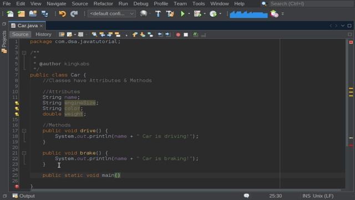Click the Last Edit editor toolbar icon
The height and width of the screenshot is (200, 355).
coord(62,34)
